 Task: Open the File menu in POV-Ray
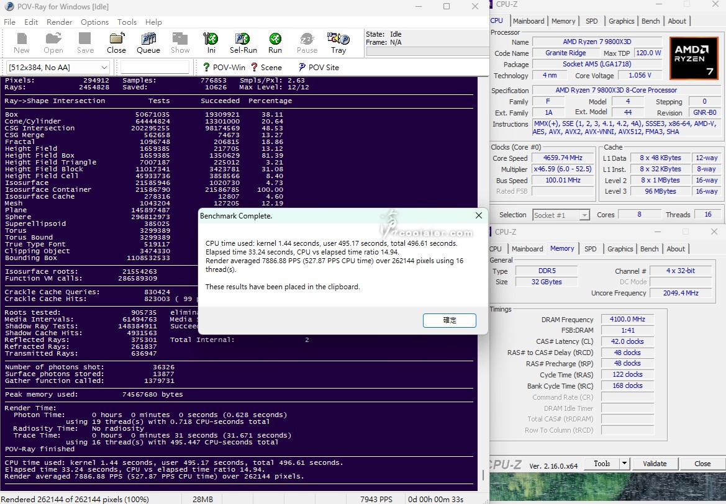(10, 22)
